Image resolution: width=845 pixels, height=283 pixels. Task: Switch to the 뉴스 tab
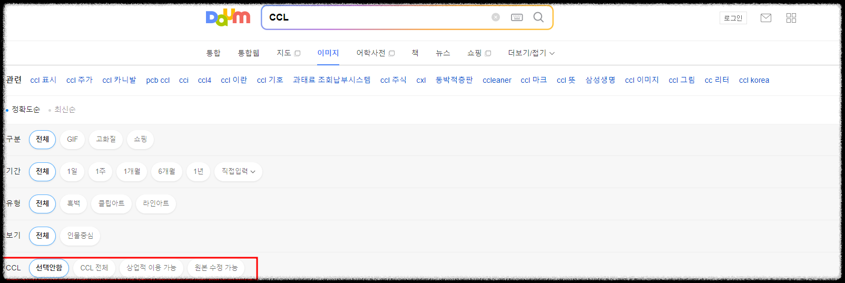[443, 53]
